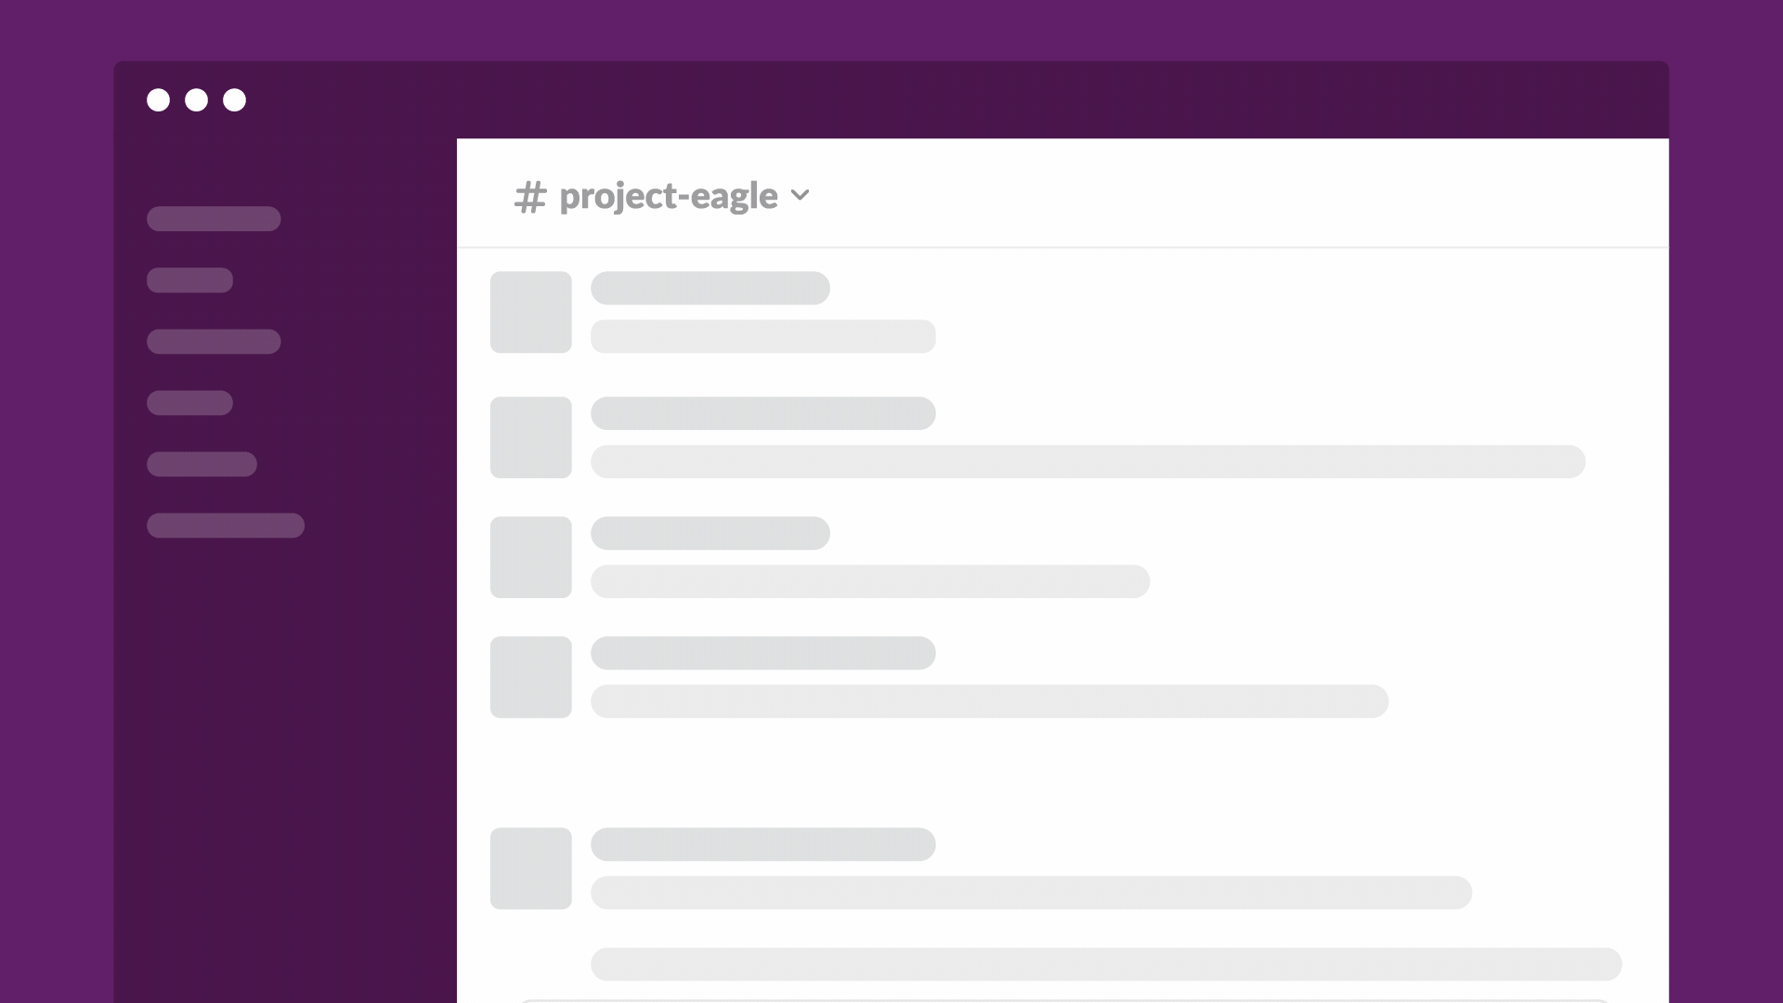Click the middle white window dot

coord(197,100)
